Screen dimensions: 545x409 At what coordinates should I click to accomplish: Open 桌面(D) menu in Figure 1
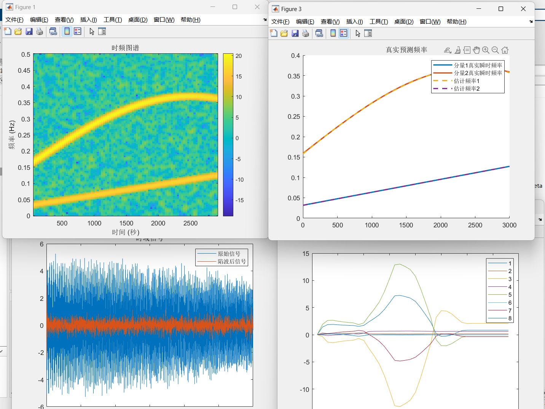point(138,20)
